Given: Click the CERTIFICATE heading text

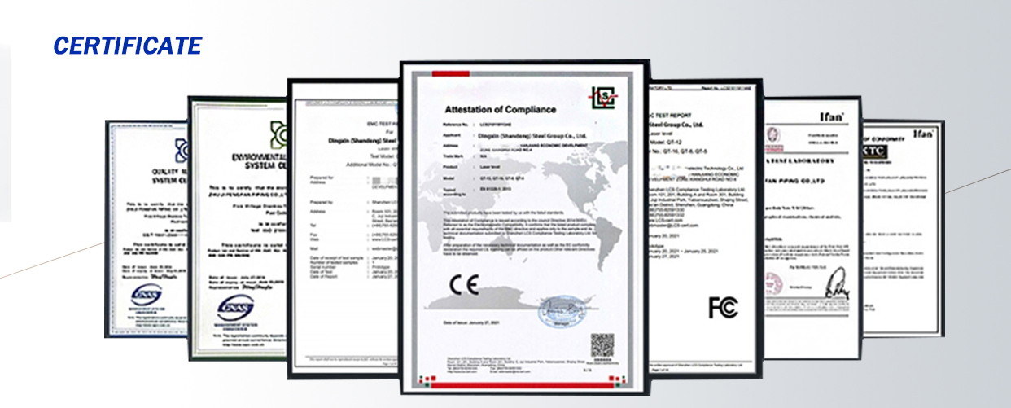Looking at the screenshot, I should (x=127, y=46).
